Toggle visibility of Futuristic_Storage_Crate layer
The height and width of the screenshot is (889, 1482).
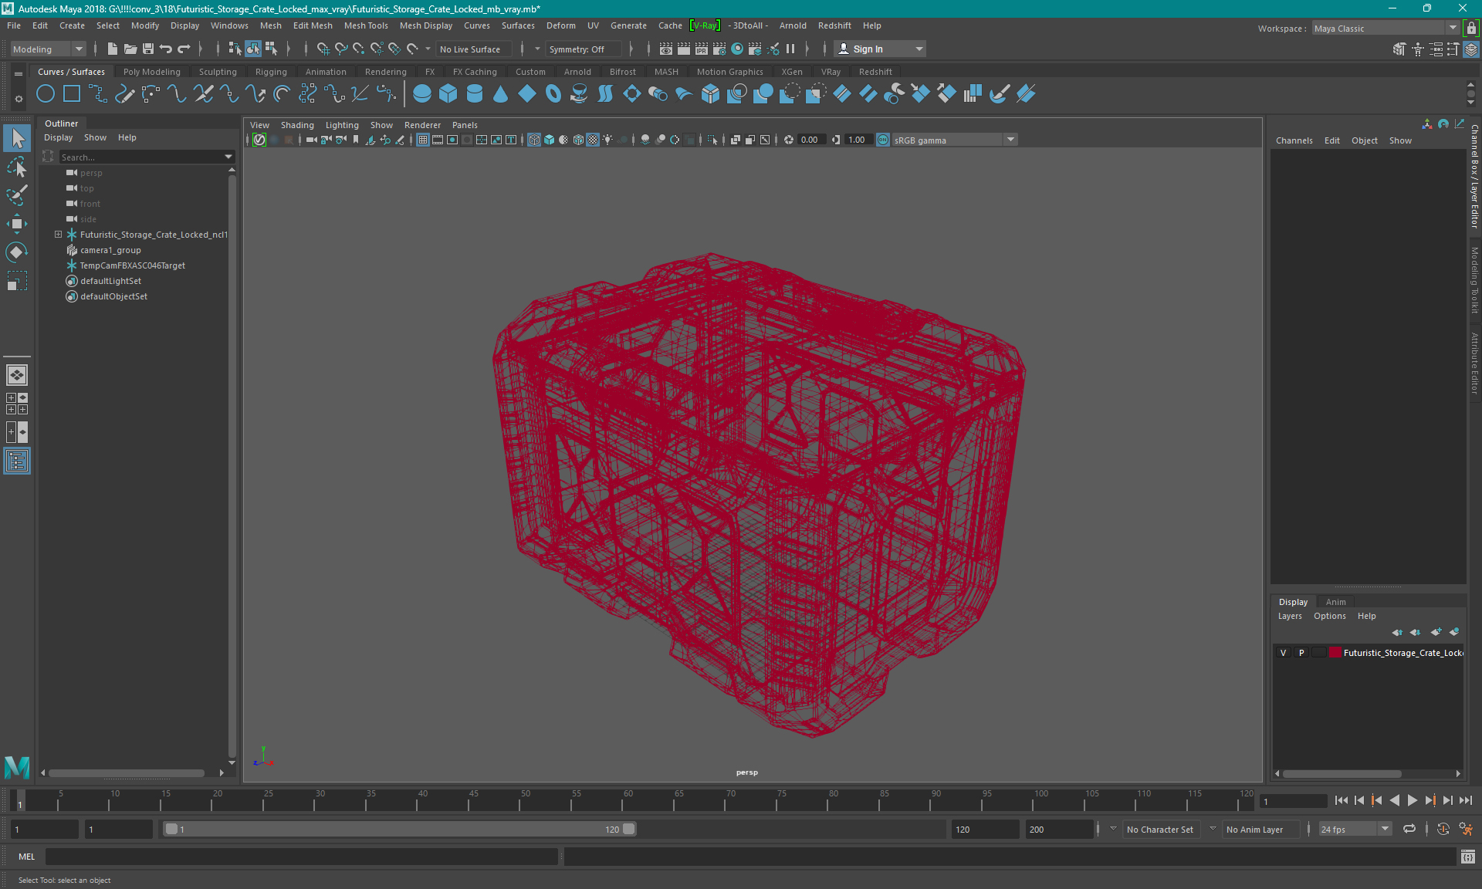pos(1282,653)
